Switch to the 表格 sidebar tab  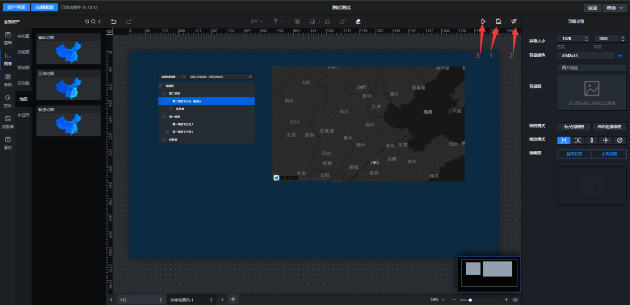pos(7,79)
